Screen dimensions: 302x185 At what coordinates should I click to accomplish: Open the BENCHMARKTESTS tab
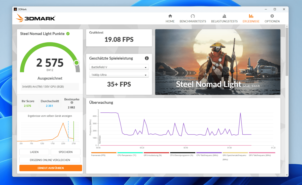pyautogui.click(x=193, y=21)
